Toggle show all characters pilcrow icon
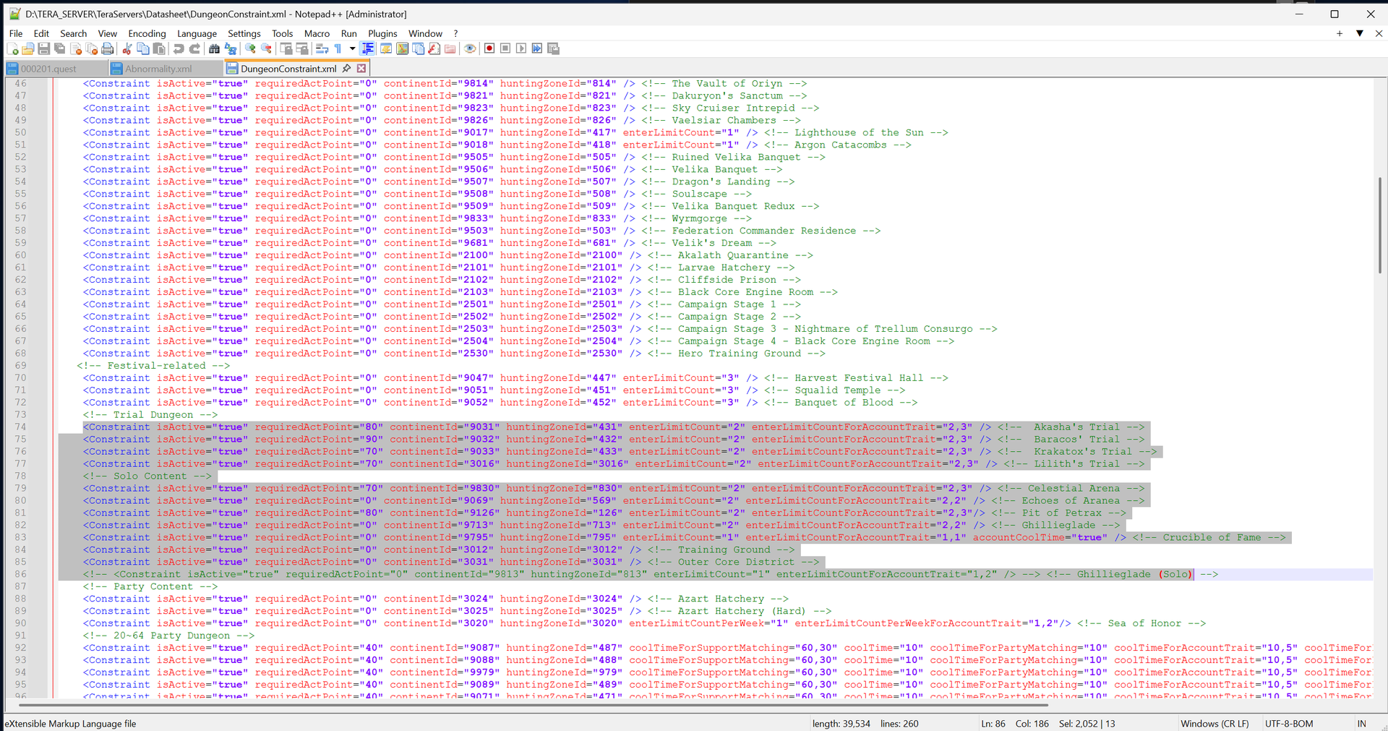The width and height of the screenshot is (1388, 731). [x=338, y=49]
